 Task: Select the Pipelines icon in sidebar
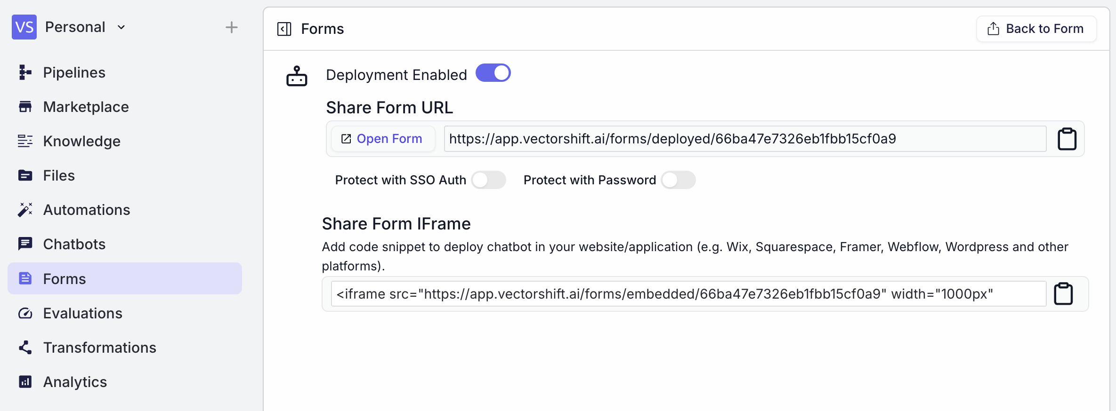pyautogui.click(x=24, y=72)
